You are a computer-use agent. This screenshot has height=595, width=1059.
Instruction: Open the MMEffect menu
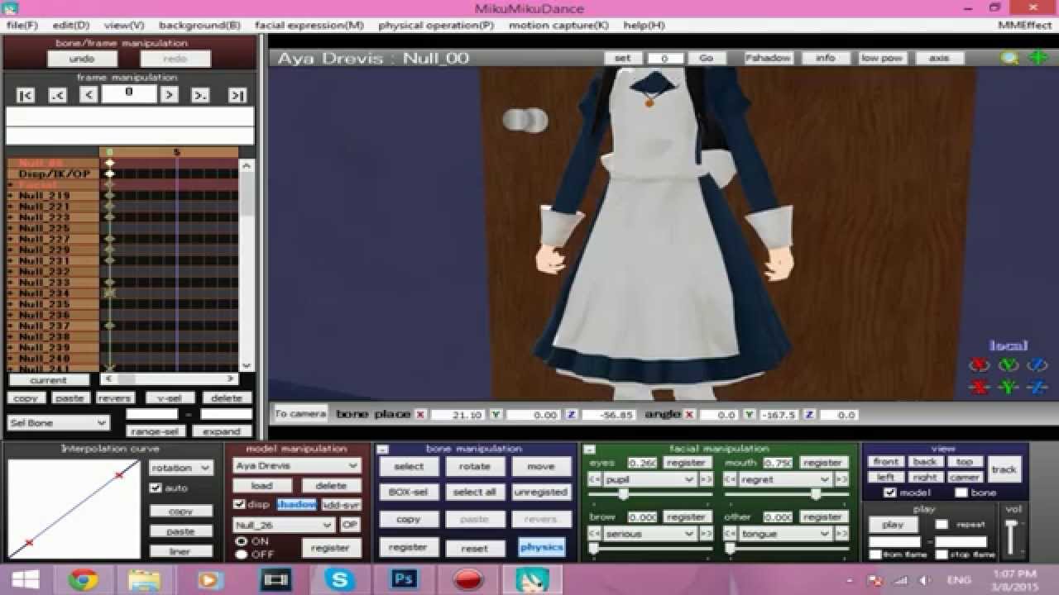coord(1024,25)
